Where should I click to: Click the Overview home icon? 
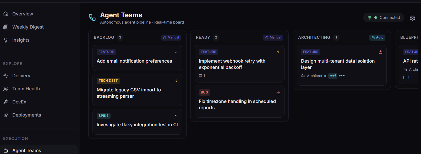click(6, 14)
